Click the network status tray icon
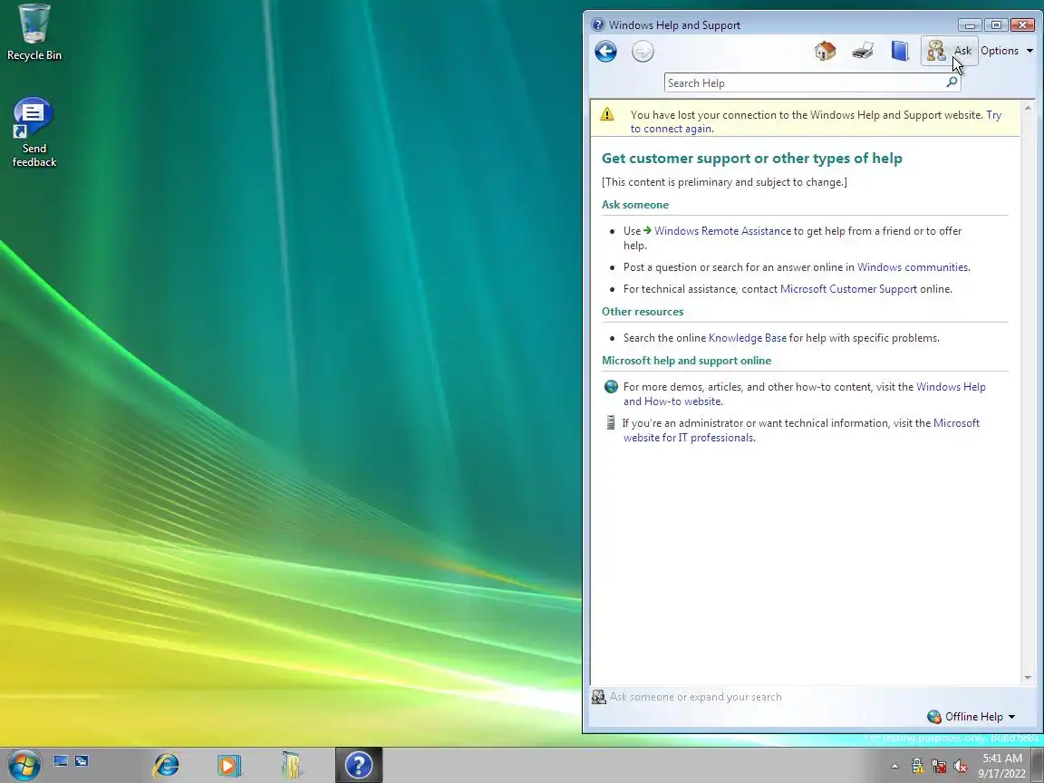The height and width of the screenshot is (783, 1044). pyautogui.click(x=939, y=767)
